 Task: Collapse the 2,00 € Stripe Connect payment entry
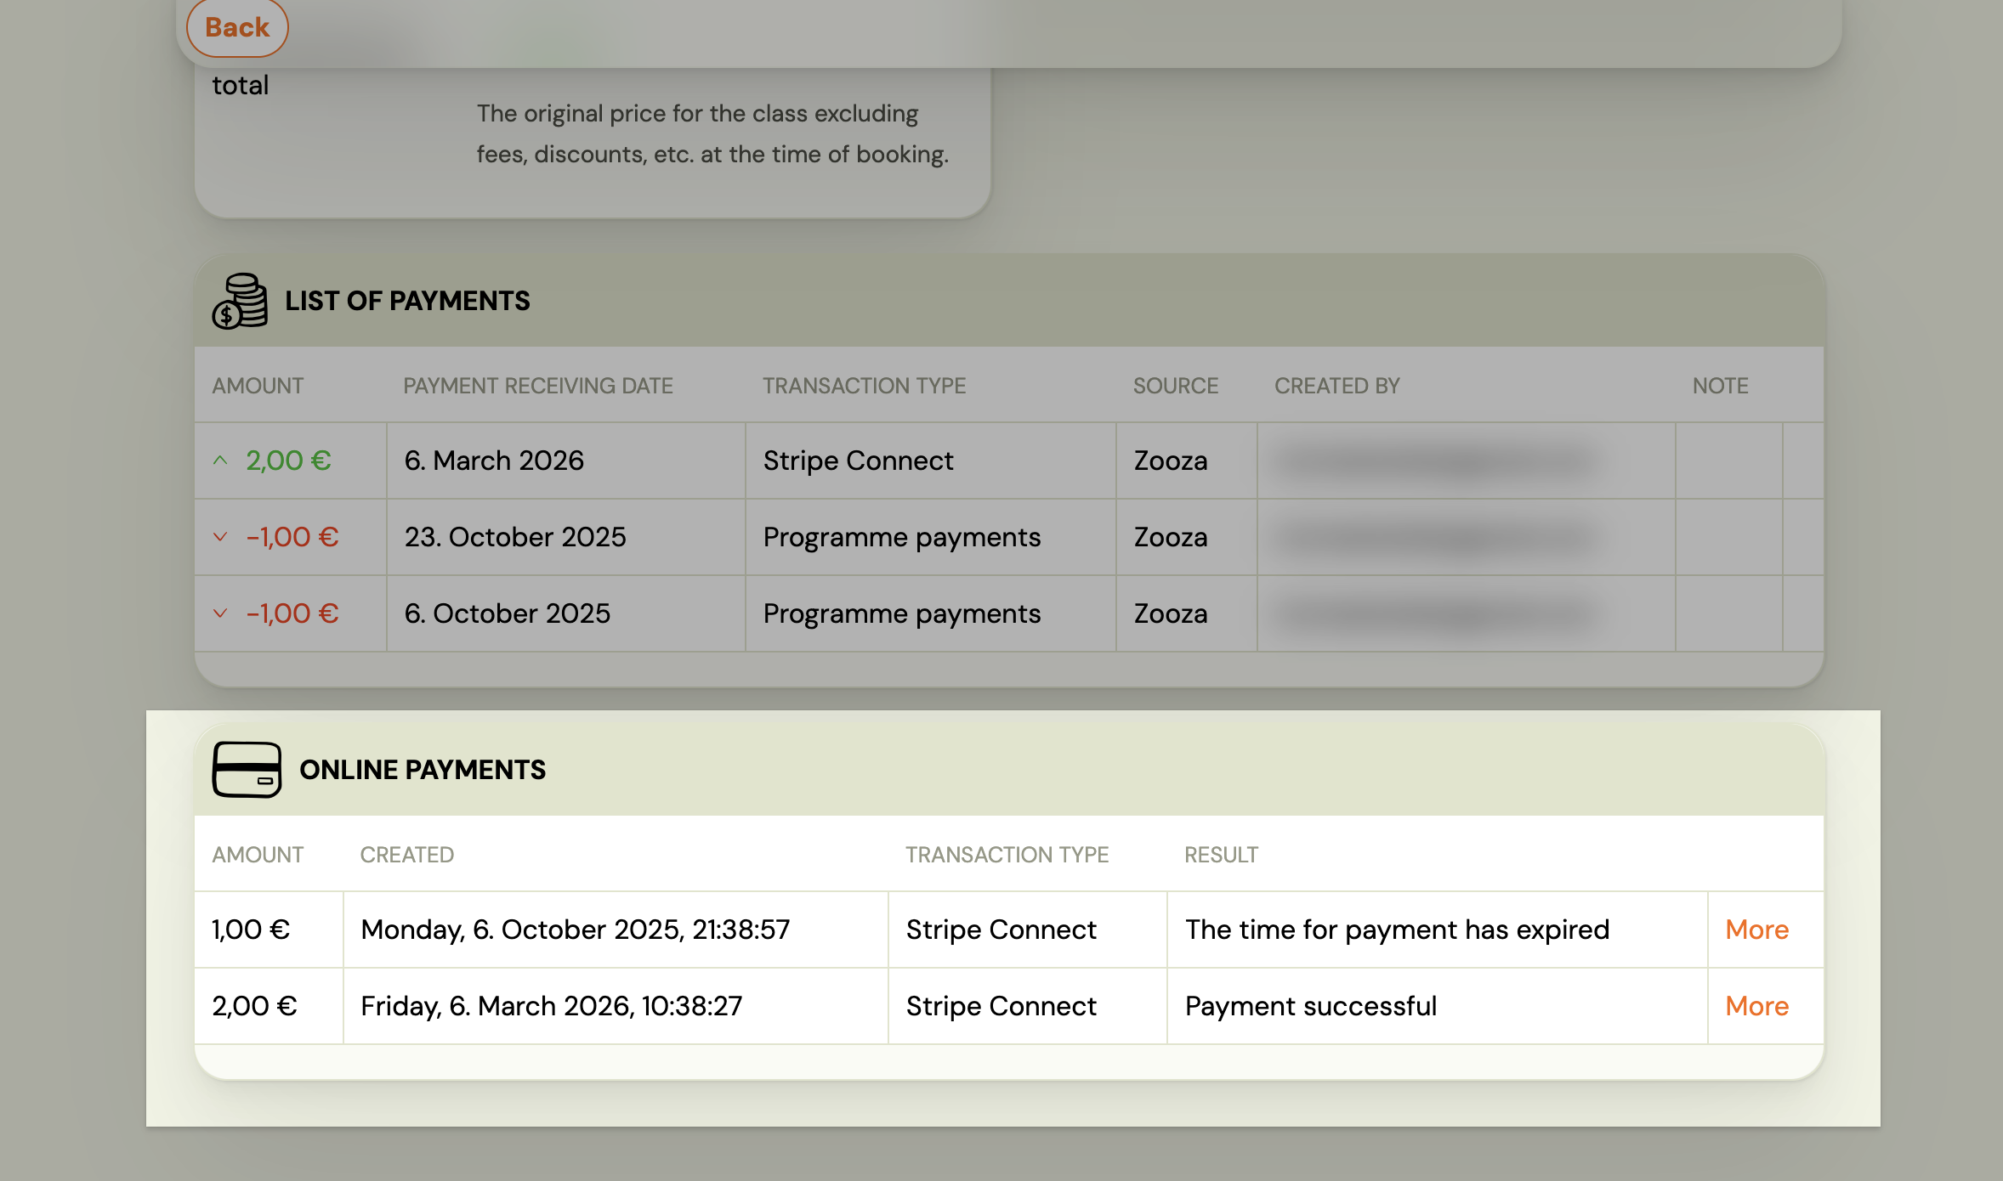coord(220,460)
